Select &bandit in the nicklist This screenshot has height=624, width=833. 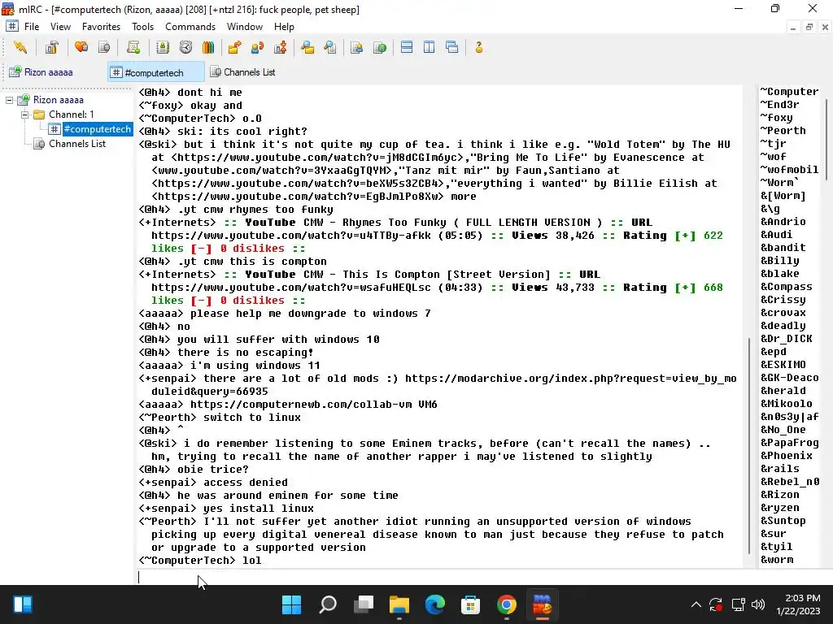[783, 248]
